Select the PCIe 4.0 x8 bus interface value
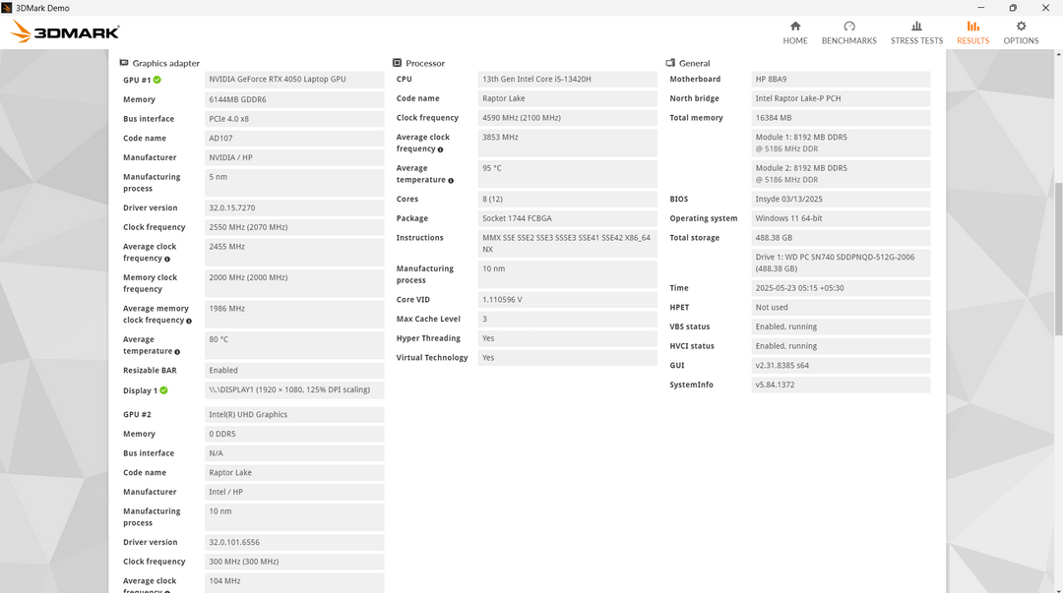Image resolution: width=1063 pixels, height=593 pixels. pos(294,119)
